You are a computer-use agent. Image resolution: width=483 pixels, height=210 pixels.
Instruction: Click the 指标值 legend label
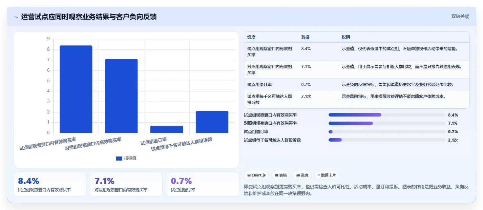pos(130,158)
